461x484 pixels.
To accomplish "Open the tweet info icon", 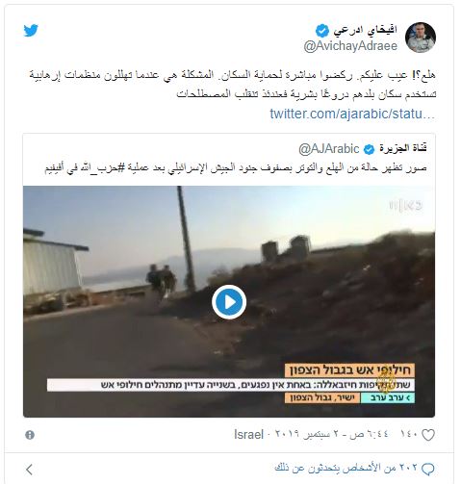I will click(30, 435).
